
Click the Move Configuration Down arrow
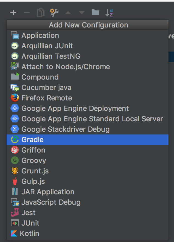[x=81, y=12]
